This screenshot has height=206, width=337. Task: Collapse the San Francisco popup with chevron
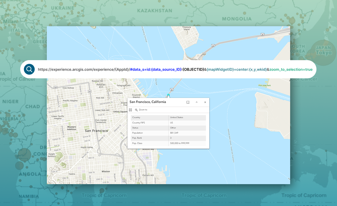point(196,102)
